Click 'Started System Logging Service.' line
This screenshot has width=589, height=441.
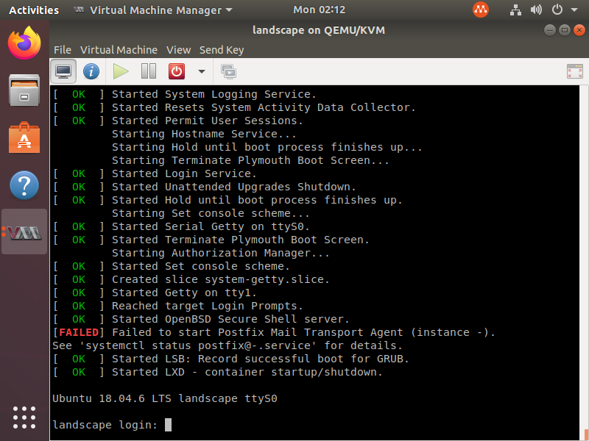(214, 94)
